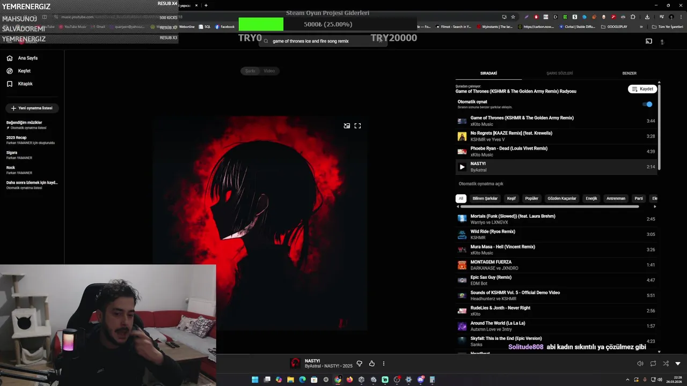Open Windows Start button on taskbar
Screen dimensions: 687x386
(x=255, y=380)
